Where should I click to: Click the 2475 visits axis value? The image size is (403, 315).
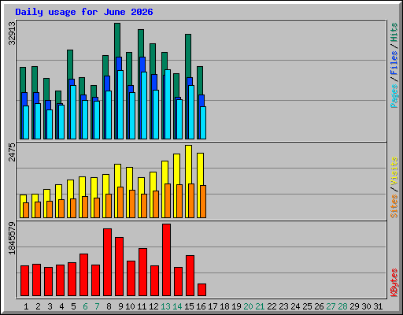(x=12, y=152)
